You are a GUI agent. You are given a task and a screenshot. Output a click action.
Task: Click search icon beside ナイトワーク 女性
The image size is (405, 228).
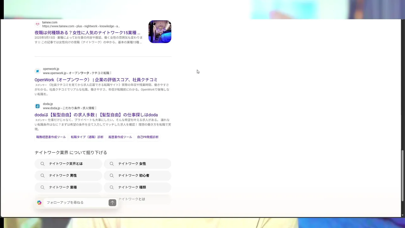coord(112,164)
